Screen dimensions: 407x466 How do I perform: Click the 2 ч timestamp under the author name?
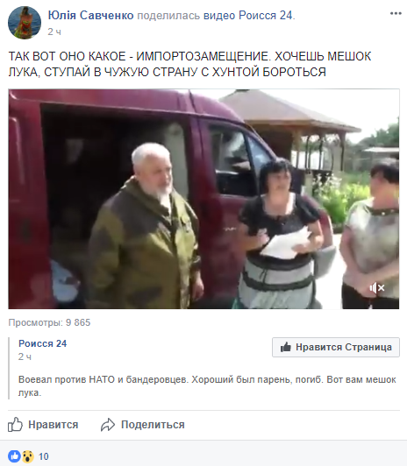click(54, 32)
